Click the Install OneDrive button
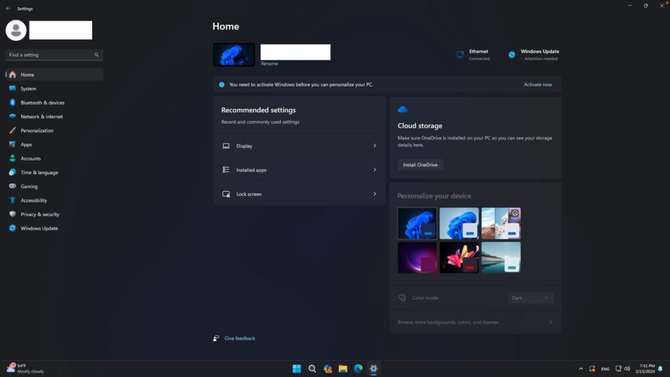Image resolution: width=670 pixels, height=377 pixels. 420,165
